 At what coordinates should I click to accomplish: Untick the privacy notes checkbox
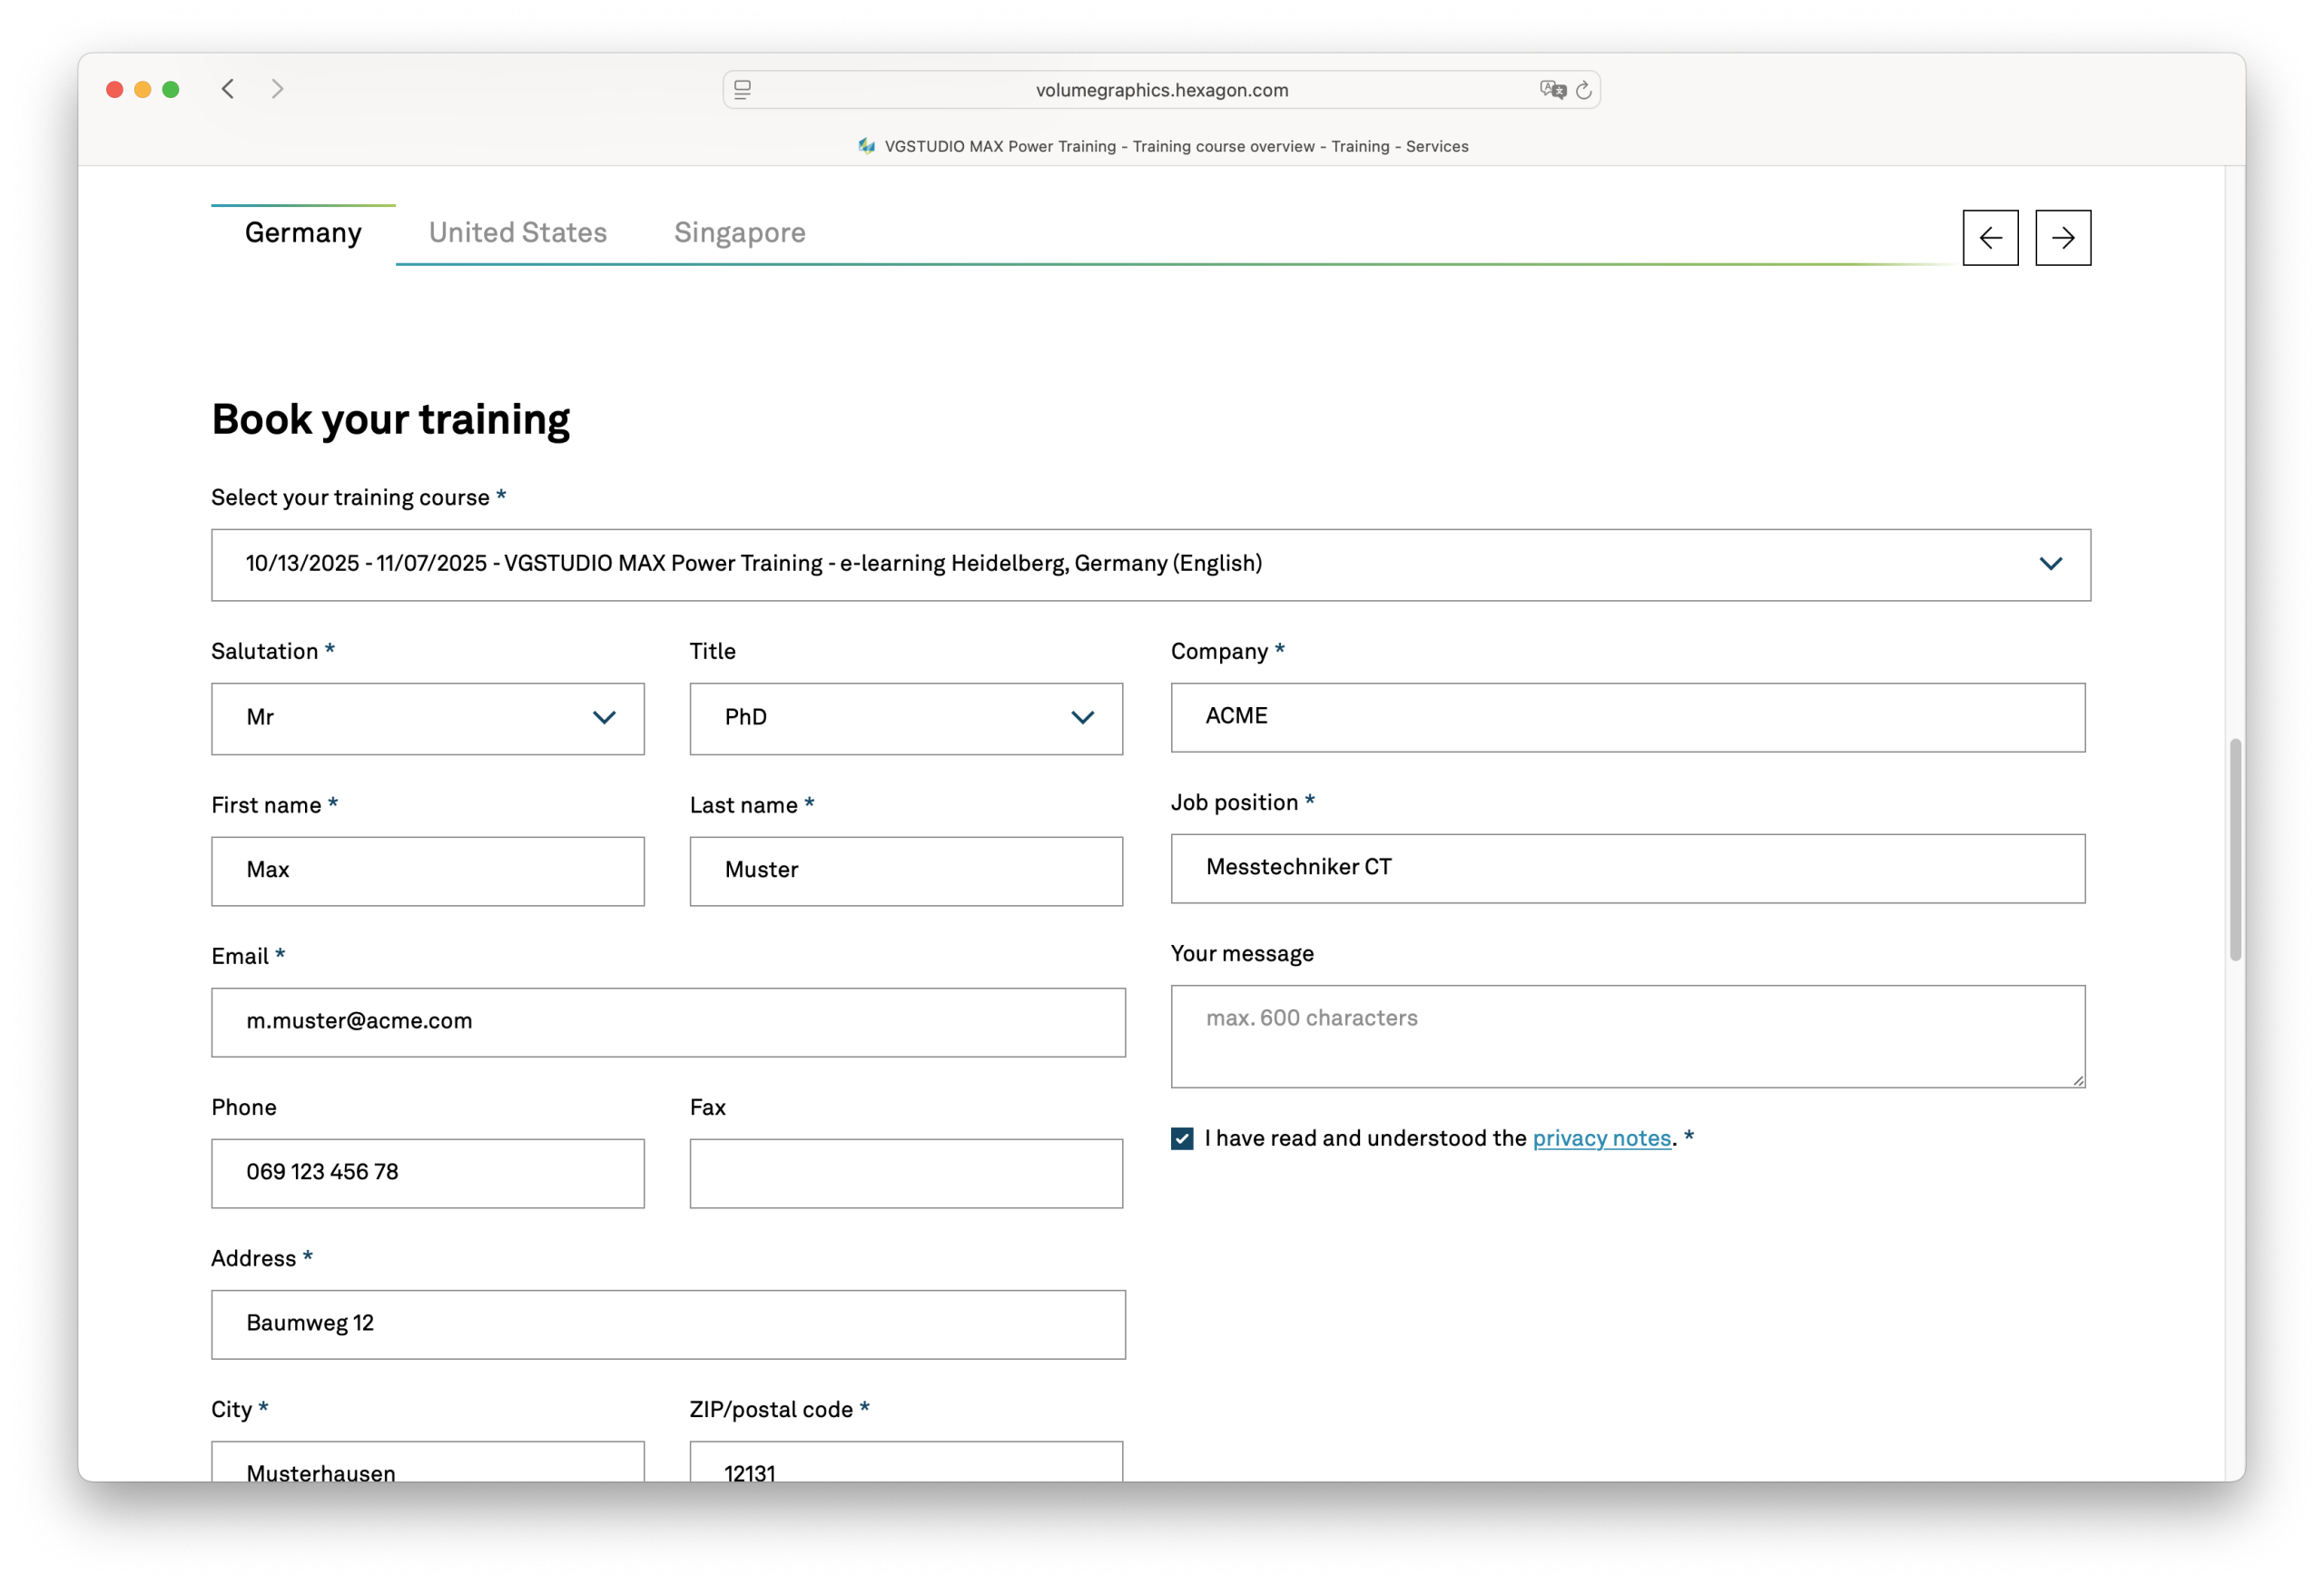click(x=1182, y=1139)
